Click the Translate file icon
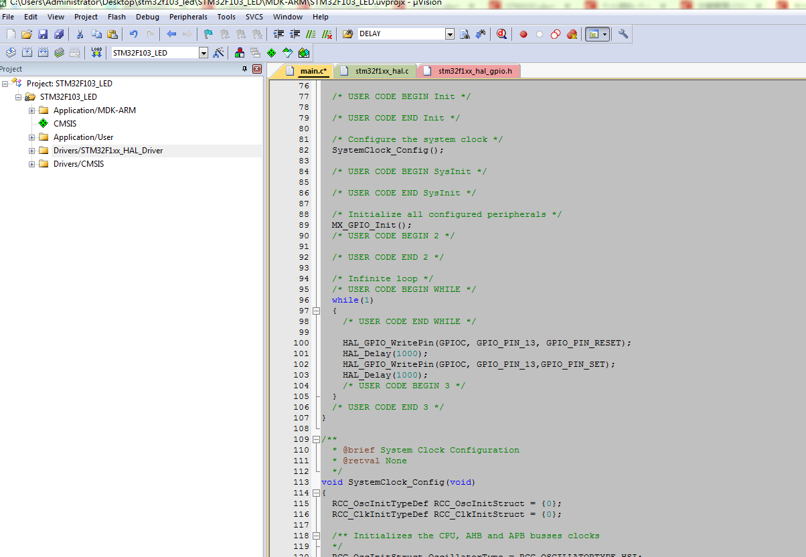The height and width of the screenshot is (557, 806). coord(11,53)
